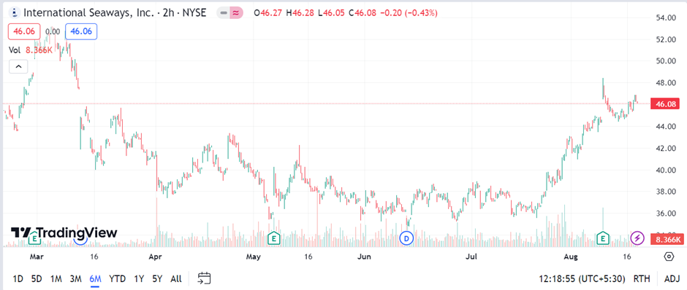Collapse the indicator legend chevron
Screen dimensions: 687x290
tap(18, 67)
